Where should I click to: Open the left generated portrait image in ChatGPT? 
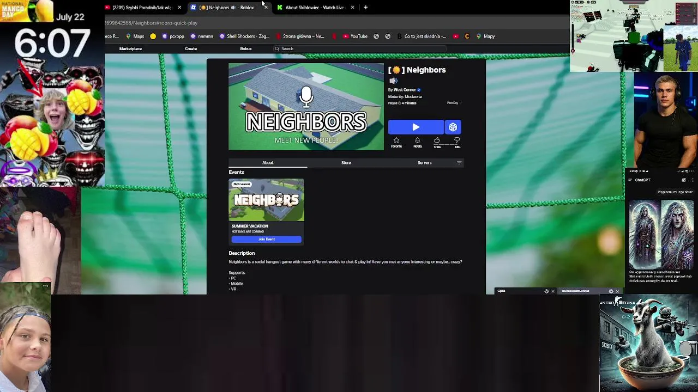click(x=645, y=235)
